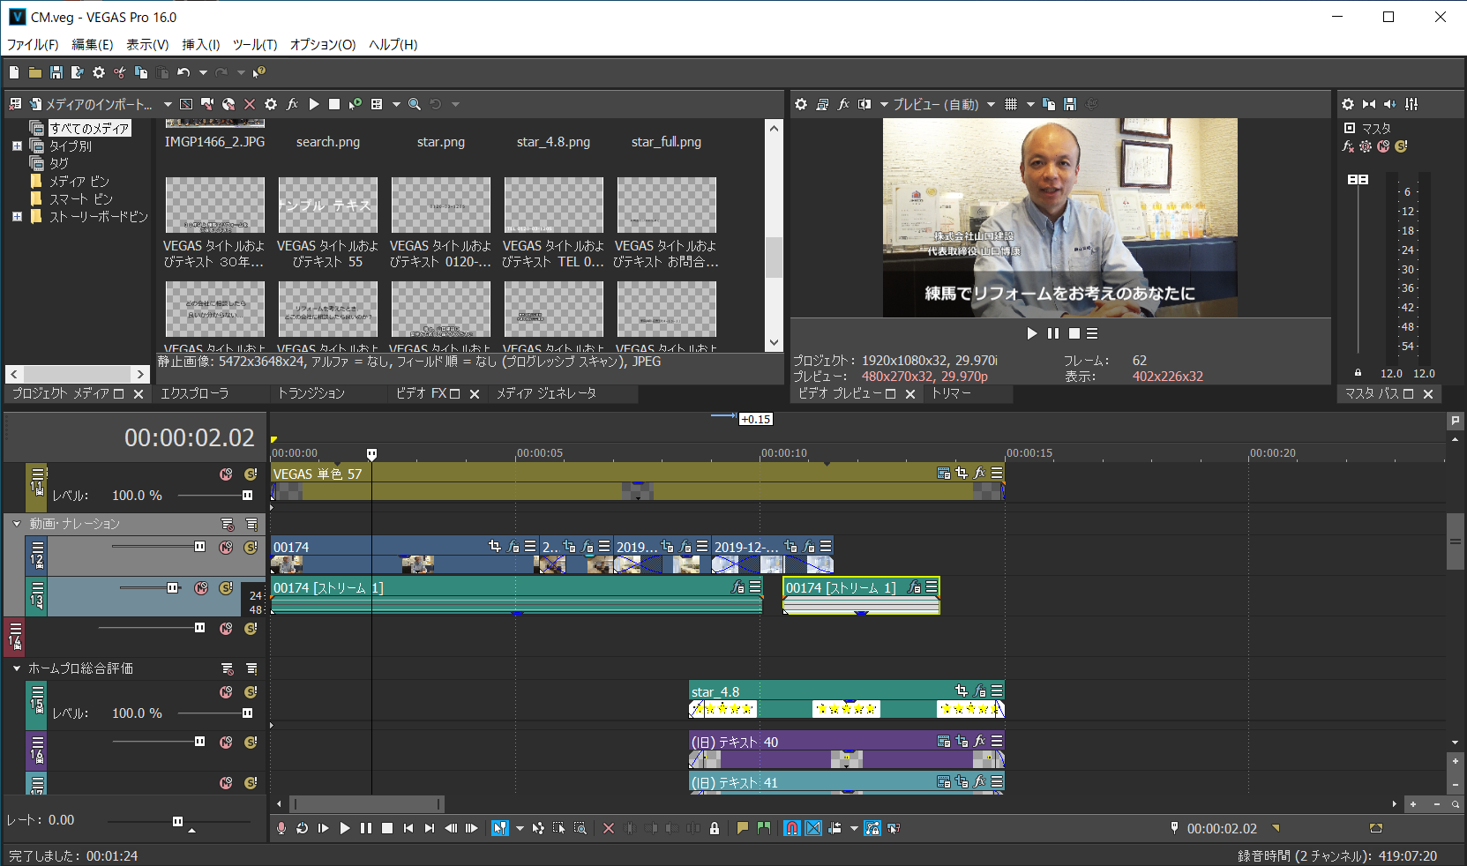
Task: Open the undo history dropdown arrow
Action: (203, 72)
